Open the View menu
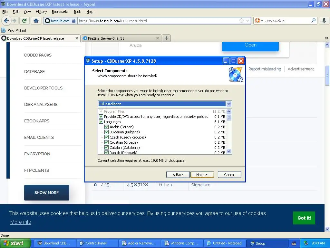This screenshot has height=248, width=330. 27,12
